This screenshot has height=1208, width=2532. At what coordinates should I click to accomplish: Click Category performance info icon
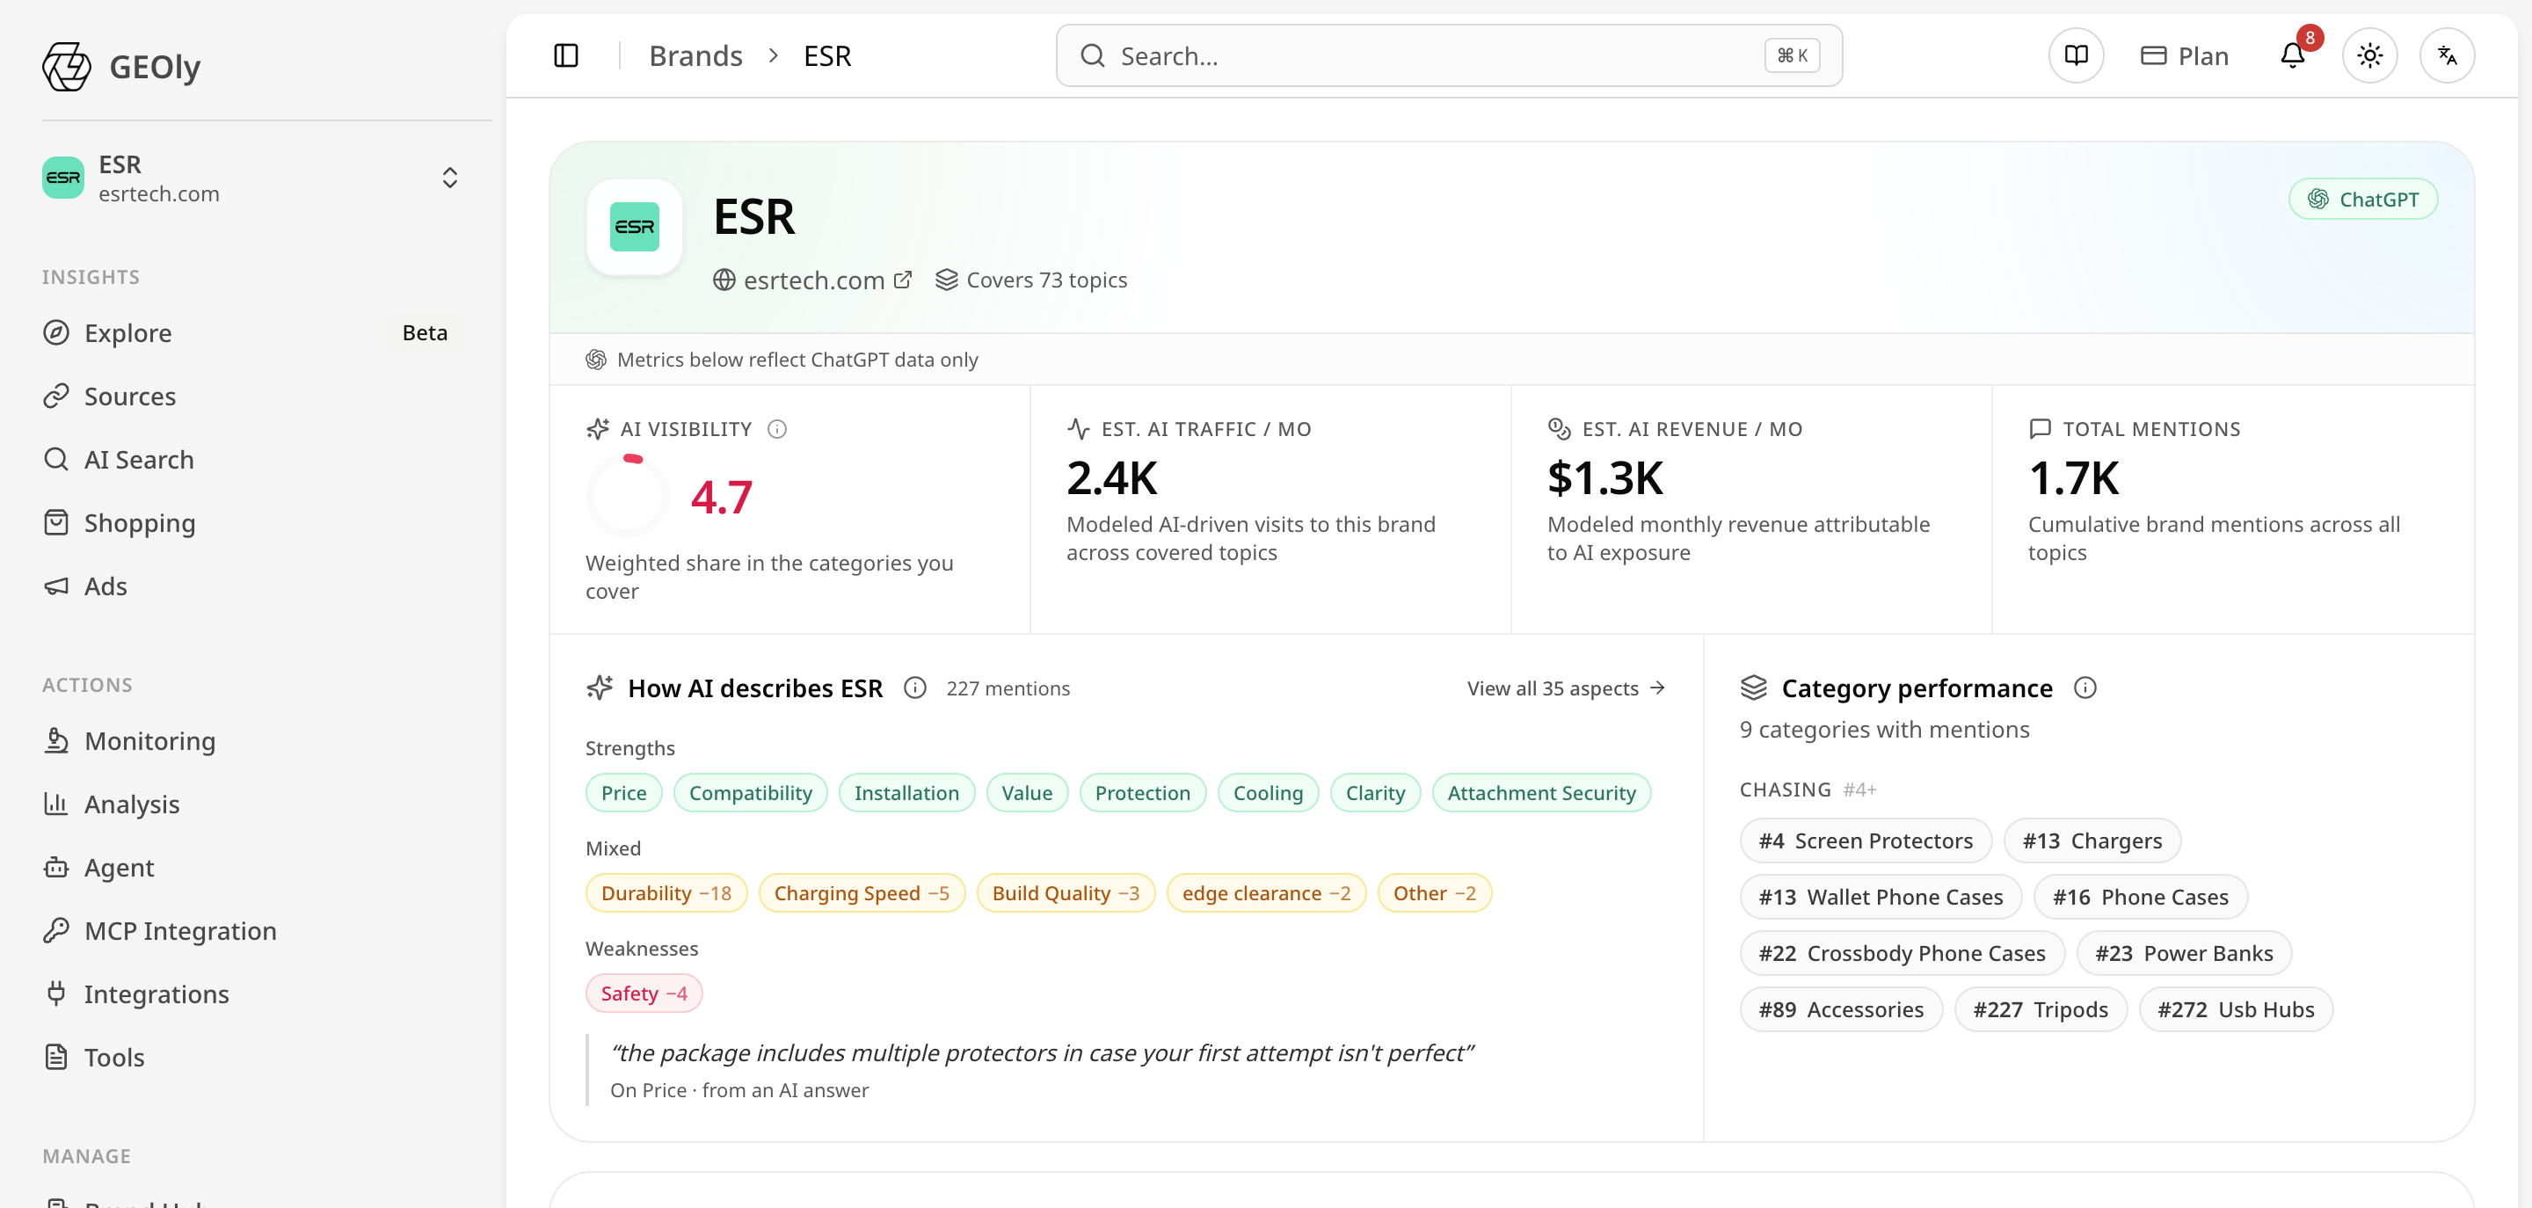click(x=2085, y=688)
